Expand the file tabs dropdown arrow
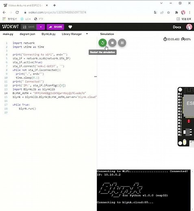The height and width of the screenshot is (211, 194). (x=87, y=34)
